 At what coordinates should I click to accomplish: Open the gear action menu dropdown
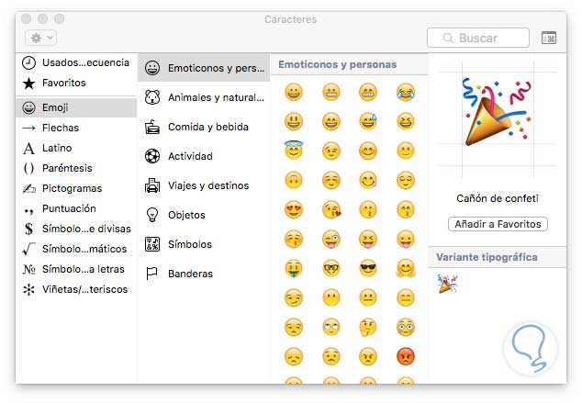(x=41, y=38)
